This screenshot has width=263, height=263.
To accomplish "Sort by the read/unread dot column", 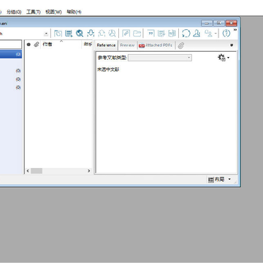I will point(28,45).
